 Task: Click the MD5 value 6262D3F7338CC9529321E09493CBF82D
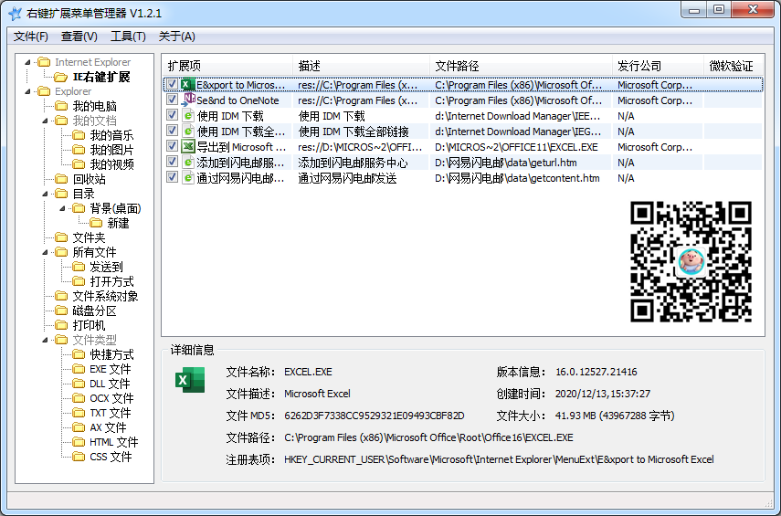click(x=375, y=416)
